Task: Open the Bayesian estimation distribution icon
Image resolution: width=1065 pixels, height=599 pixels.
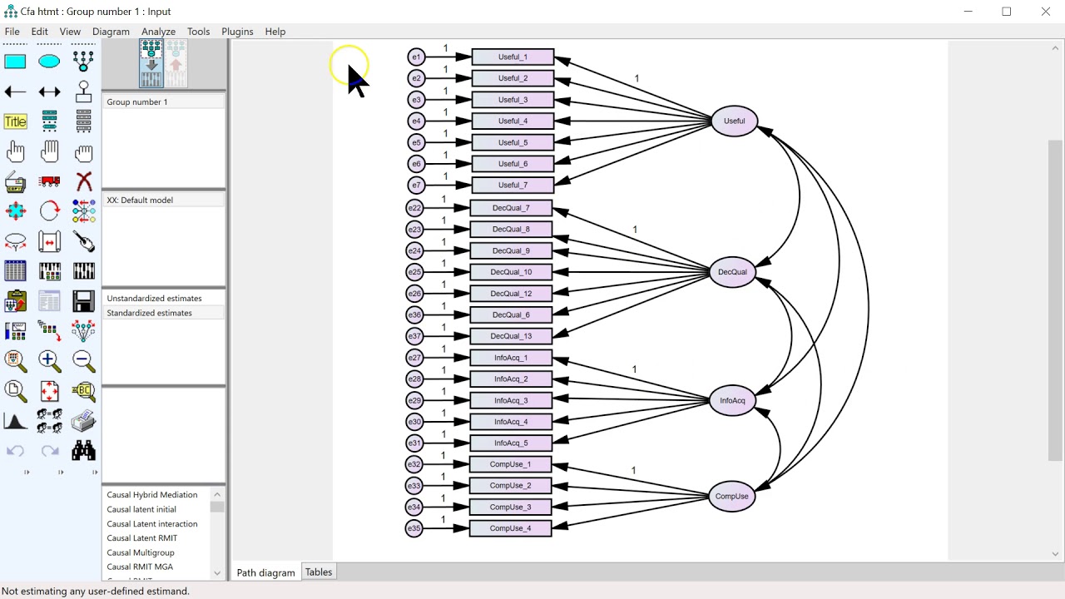Action: click(15, 421)
